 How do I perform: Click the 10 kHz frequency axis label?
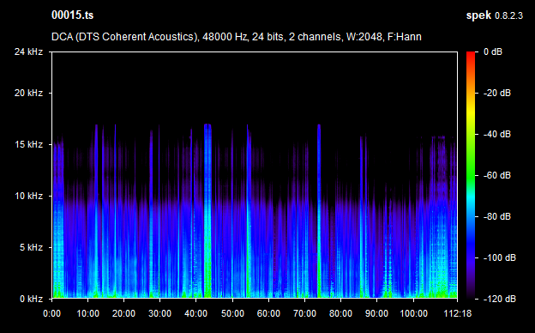click(x=28, y=196)
